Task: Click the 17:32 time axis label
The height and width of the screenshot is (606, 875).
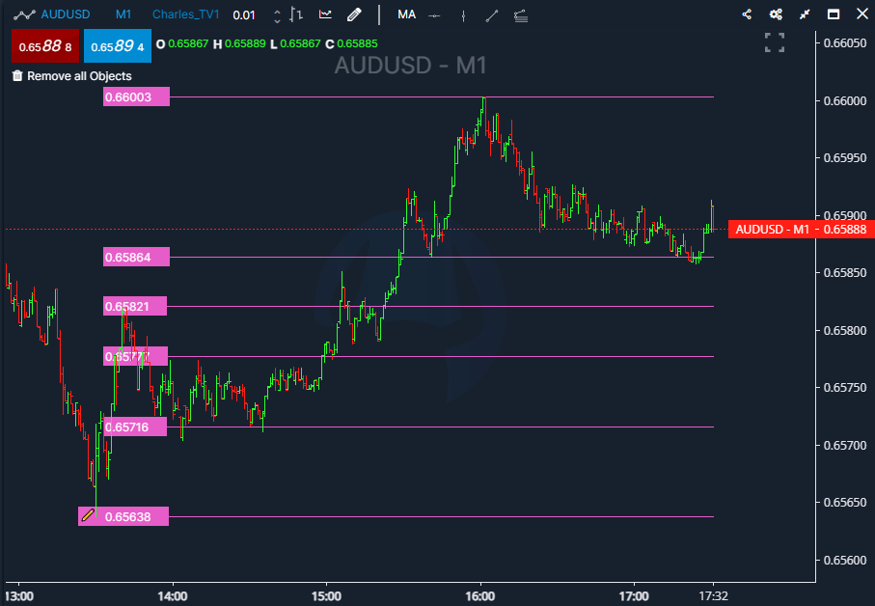Action: tap(713, 596)
